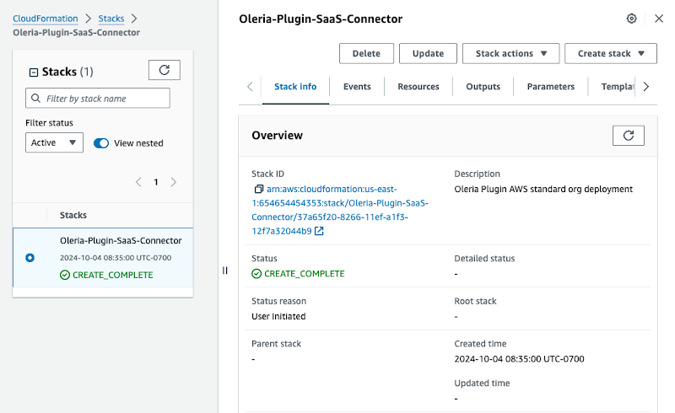Click the search magnifier in stack filter
Screen dimensions: 675x413
36,98
